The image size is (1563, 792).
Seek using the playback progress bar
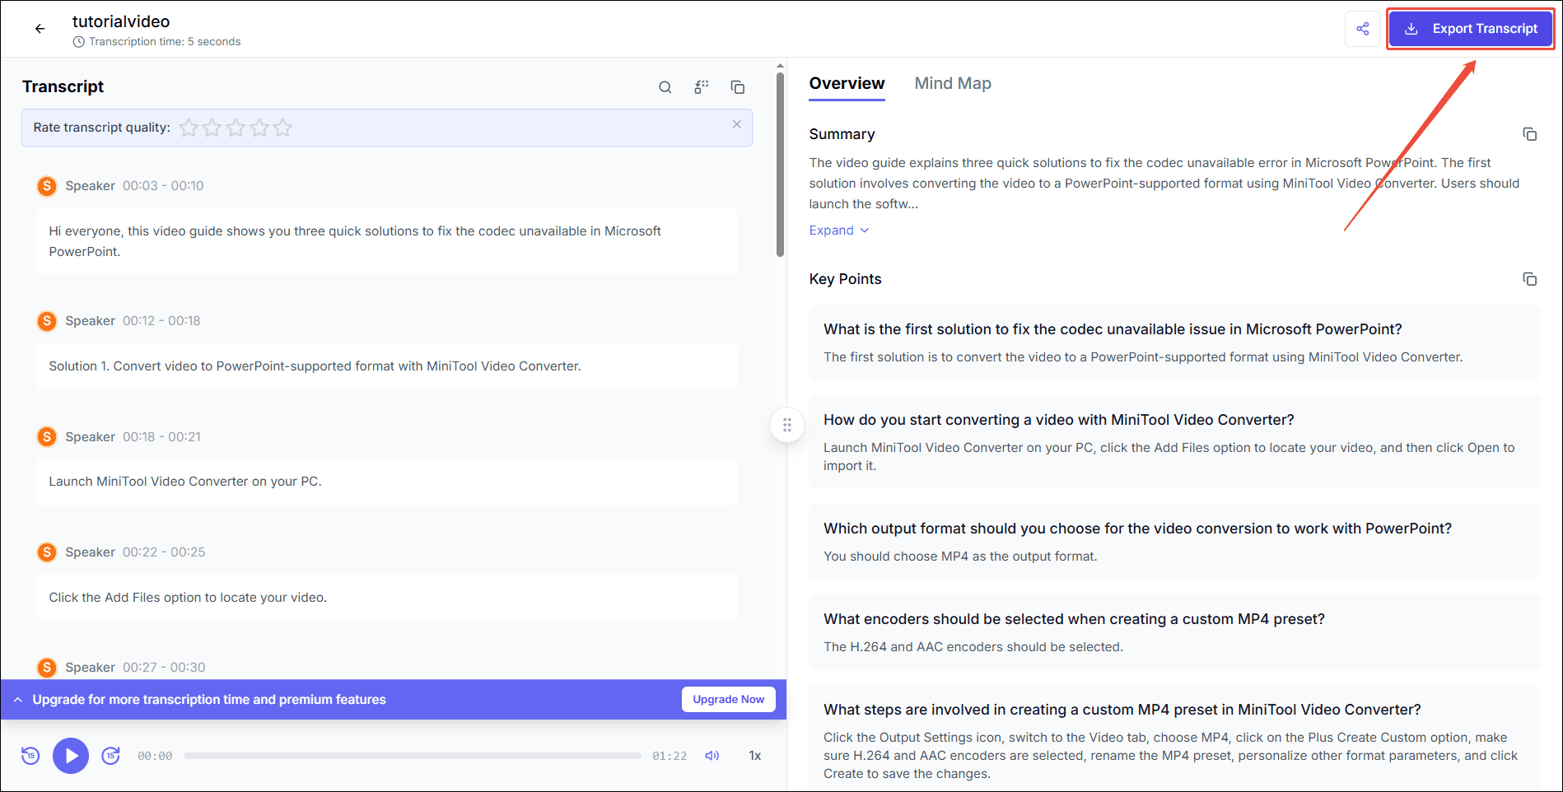tap(412, 755)
